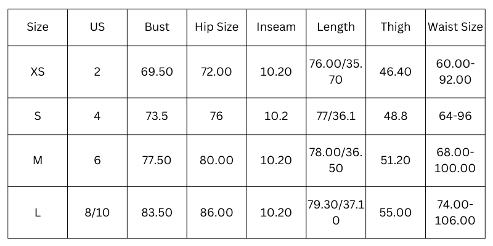Select the US column header
The width and height of the screenshot is (493, 246).
97,27
